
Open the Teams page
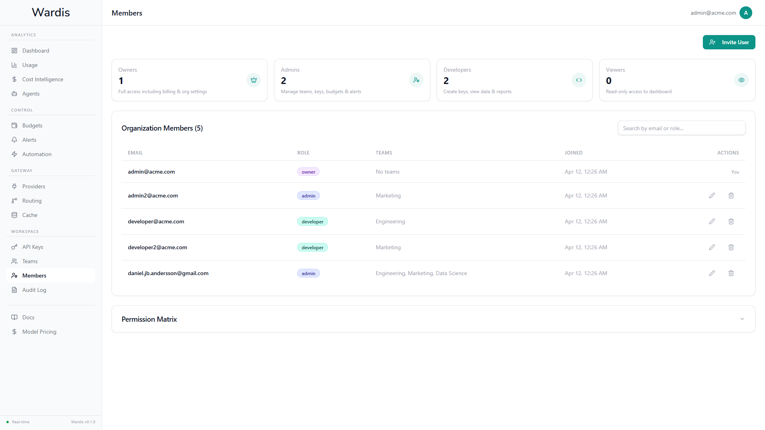coord(51,261)
